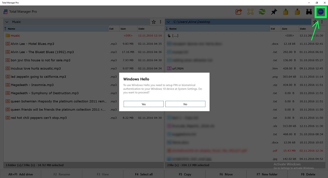Click the F2 Rename button

(62, 174)
